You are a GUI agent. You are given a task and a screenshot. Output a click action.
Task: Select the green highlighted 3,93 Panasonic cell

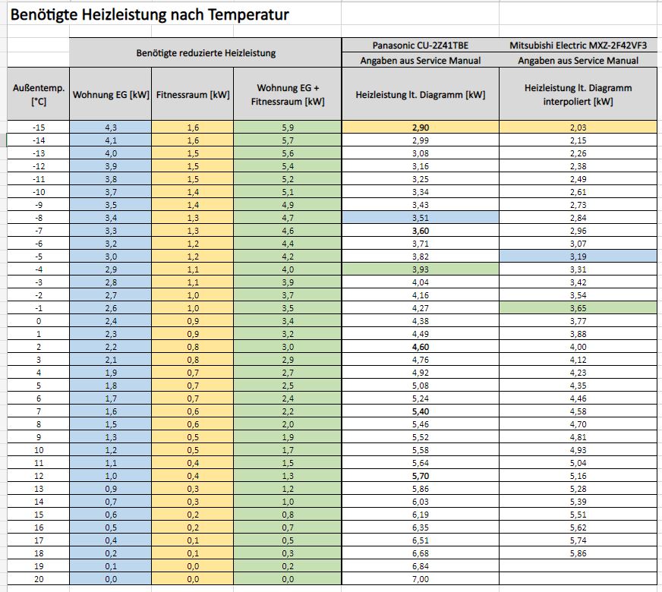click(x=420, y=269)
